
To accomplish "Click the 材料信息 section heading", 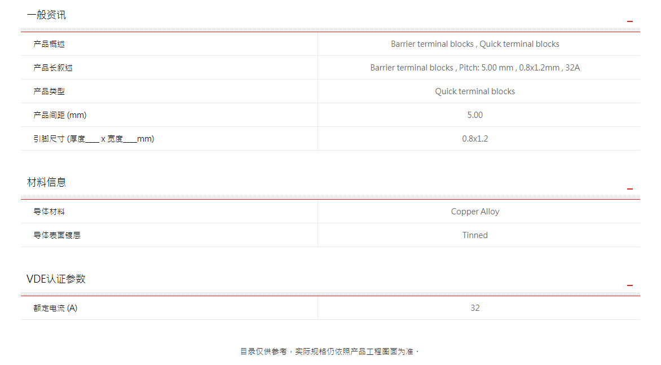I will [x=46, y=182].
